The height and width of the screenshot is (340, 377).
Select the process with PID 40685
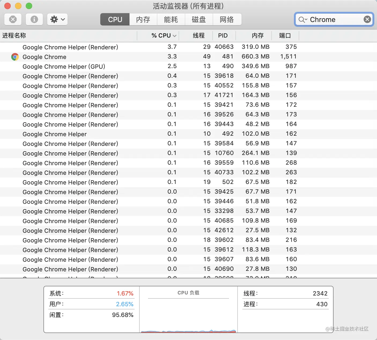click(x=188, y=221)
